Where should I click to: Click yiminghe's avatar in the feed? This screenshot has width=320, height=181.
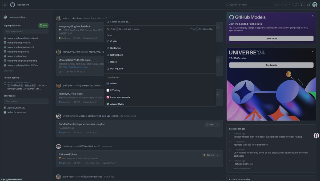pos(58,85)
